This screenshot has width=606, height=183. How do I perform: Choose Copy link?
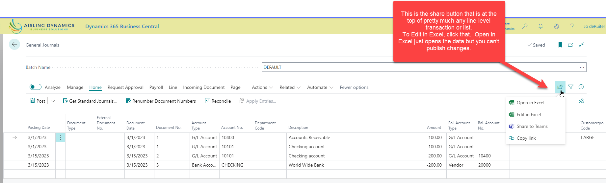coord(536,138)
